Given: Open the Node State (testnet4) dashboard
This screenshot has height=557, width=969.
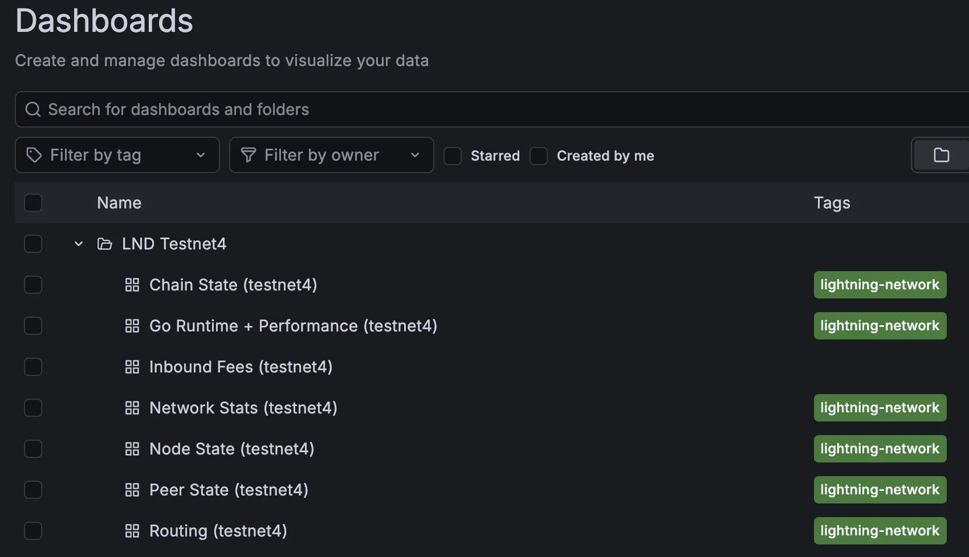Looking at the screenshot, I should point(231,449).
